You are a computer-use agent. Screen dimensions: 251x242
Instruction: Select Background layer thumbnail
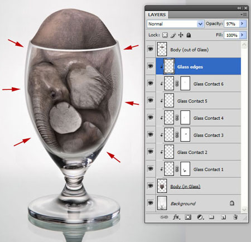click(x=162, y=203)
